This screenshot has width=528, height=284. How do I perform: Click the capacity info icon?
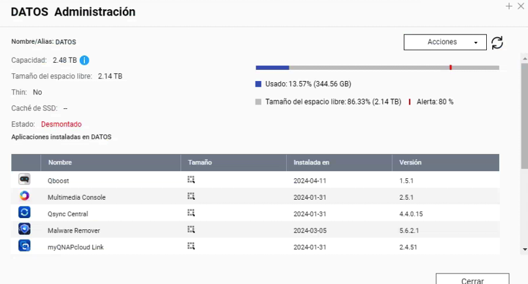pos(84,60)
